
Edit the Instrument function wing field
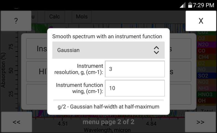(135, 88)
